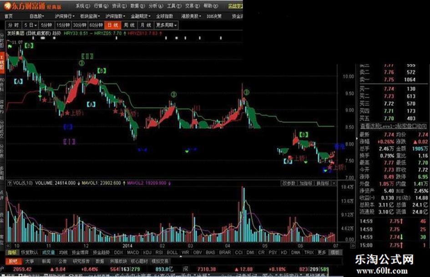Open the 研究报告 research tab

pyautogui.click(x=81, y=262)
